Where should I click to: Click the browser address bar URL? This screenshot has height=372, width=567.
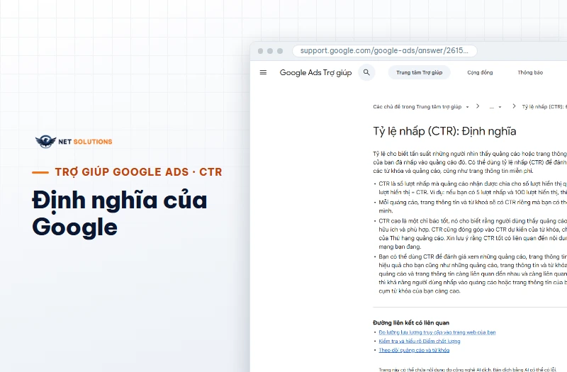384,50
